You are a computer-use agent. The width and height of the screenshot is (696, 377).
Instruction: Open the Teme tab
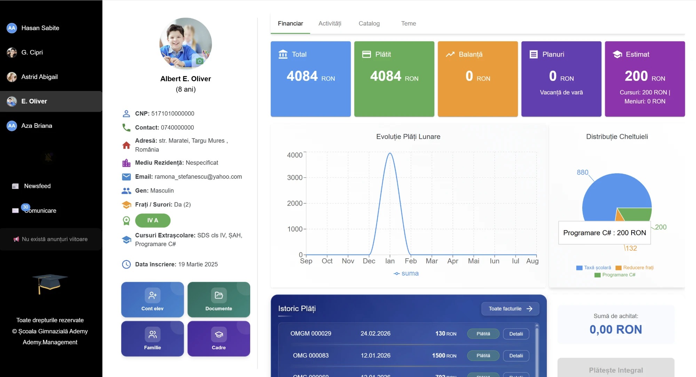point(408,24)
